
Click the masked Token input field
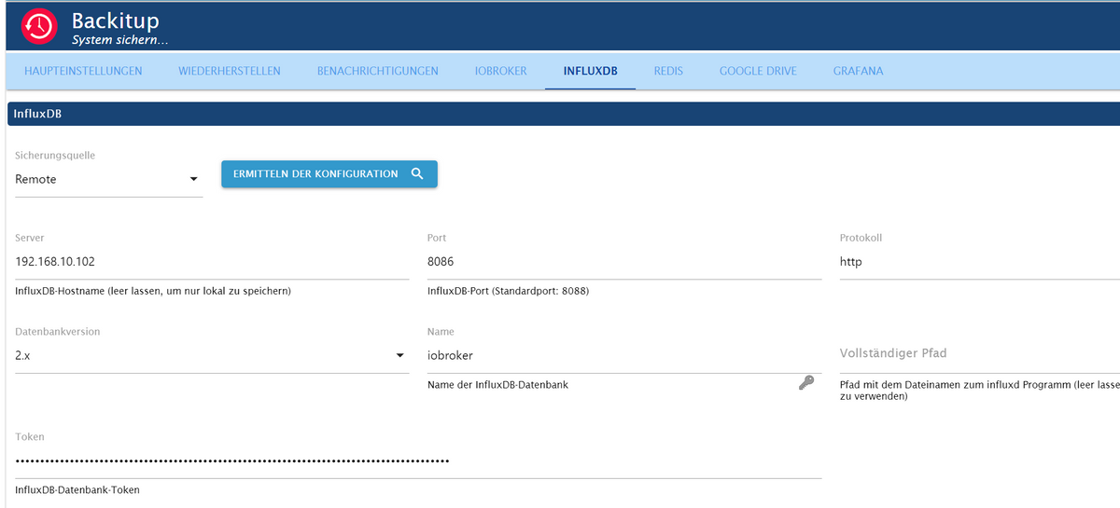[x=418, y=460]
